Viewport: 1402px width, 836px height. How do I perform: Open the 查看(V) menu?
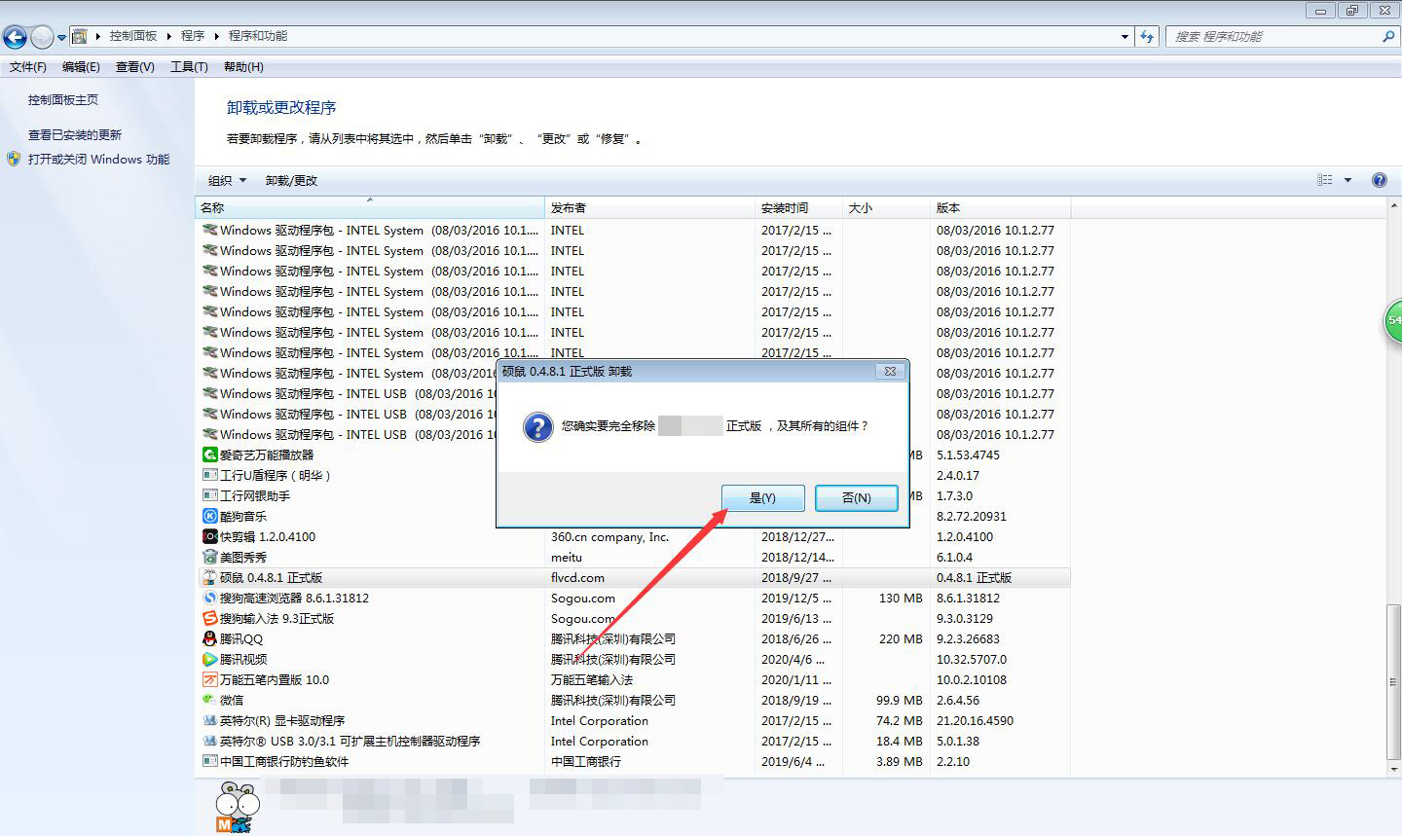coord(134,67)
